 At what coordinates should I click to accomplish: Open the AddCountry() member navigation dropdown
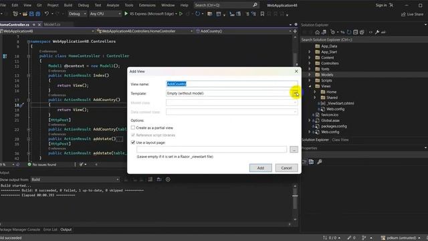click(x=243, y=31)
